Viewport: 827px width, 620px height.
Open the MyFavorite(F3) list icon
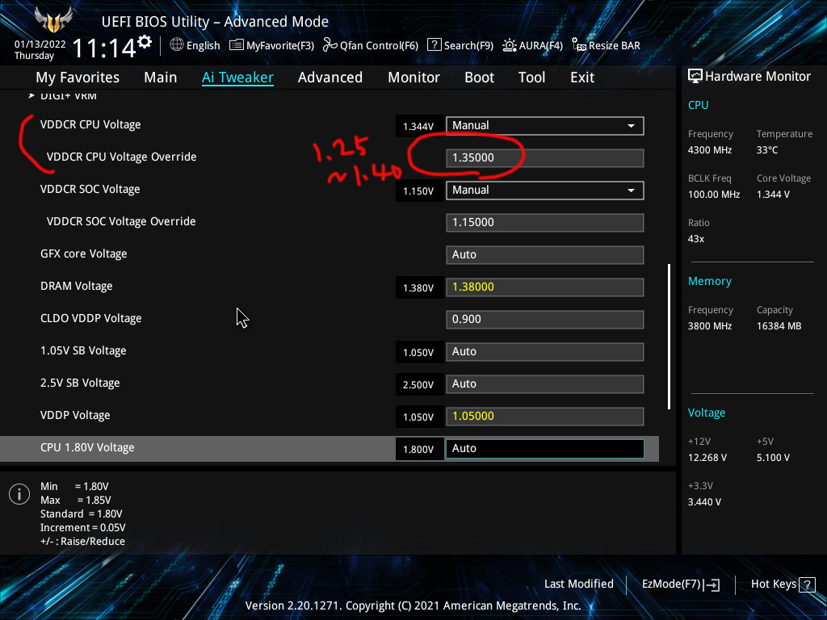(x=237, y=45)
